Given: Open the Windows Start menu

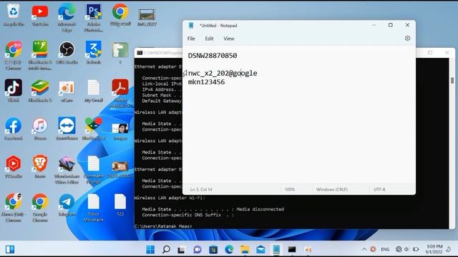Looking at the screenshot, I should pyautogui.click(x=150, y=249).
